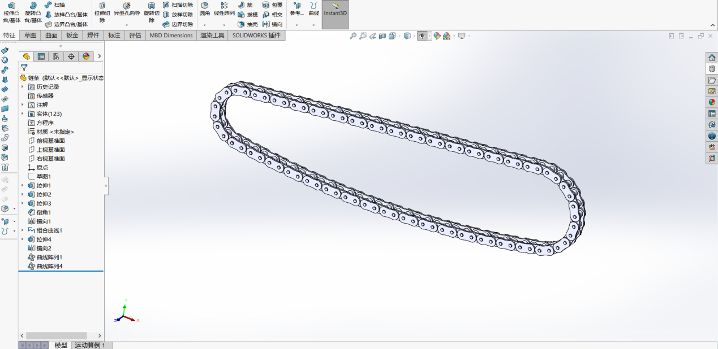Choose the 放样凸台/基体 loft tool

point(66,15)
